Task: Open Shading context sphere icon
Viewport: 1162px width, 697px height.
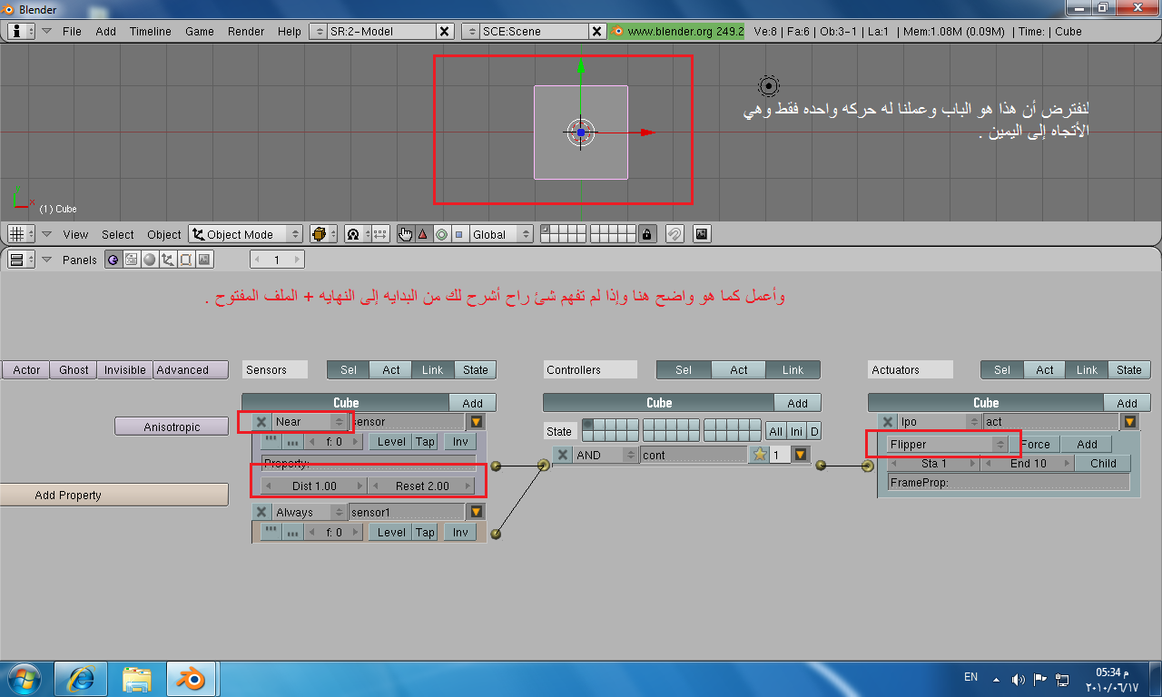Action: [149, 260]
